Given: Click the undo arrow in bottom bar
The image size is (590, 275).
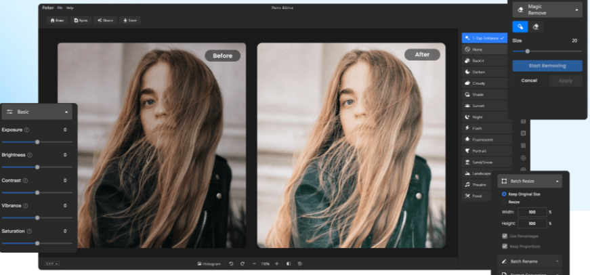Looking at the screenshot, I should click(231, 263).
